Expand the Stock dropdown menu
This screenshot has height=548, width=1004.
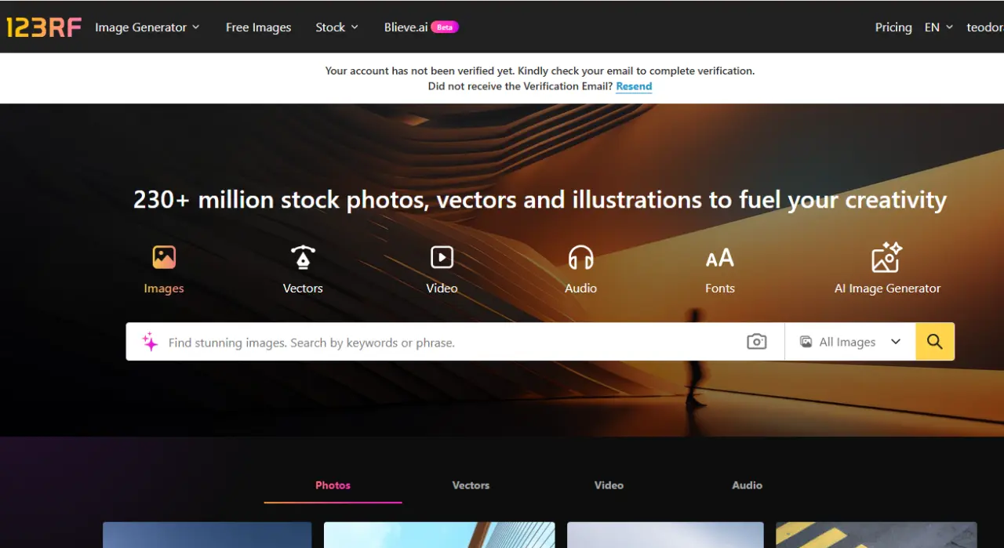pyautogui.click(x=337, y=27)
